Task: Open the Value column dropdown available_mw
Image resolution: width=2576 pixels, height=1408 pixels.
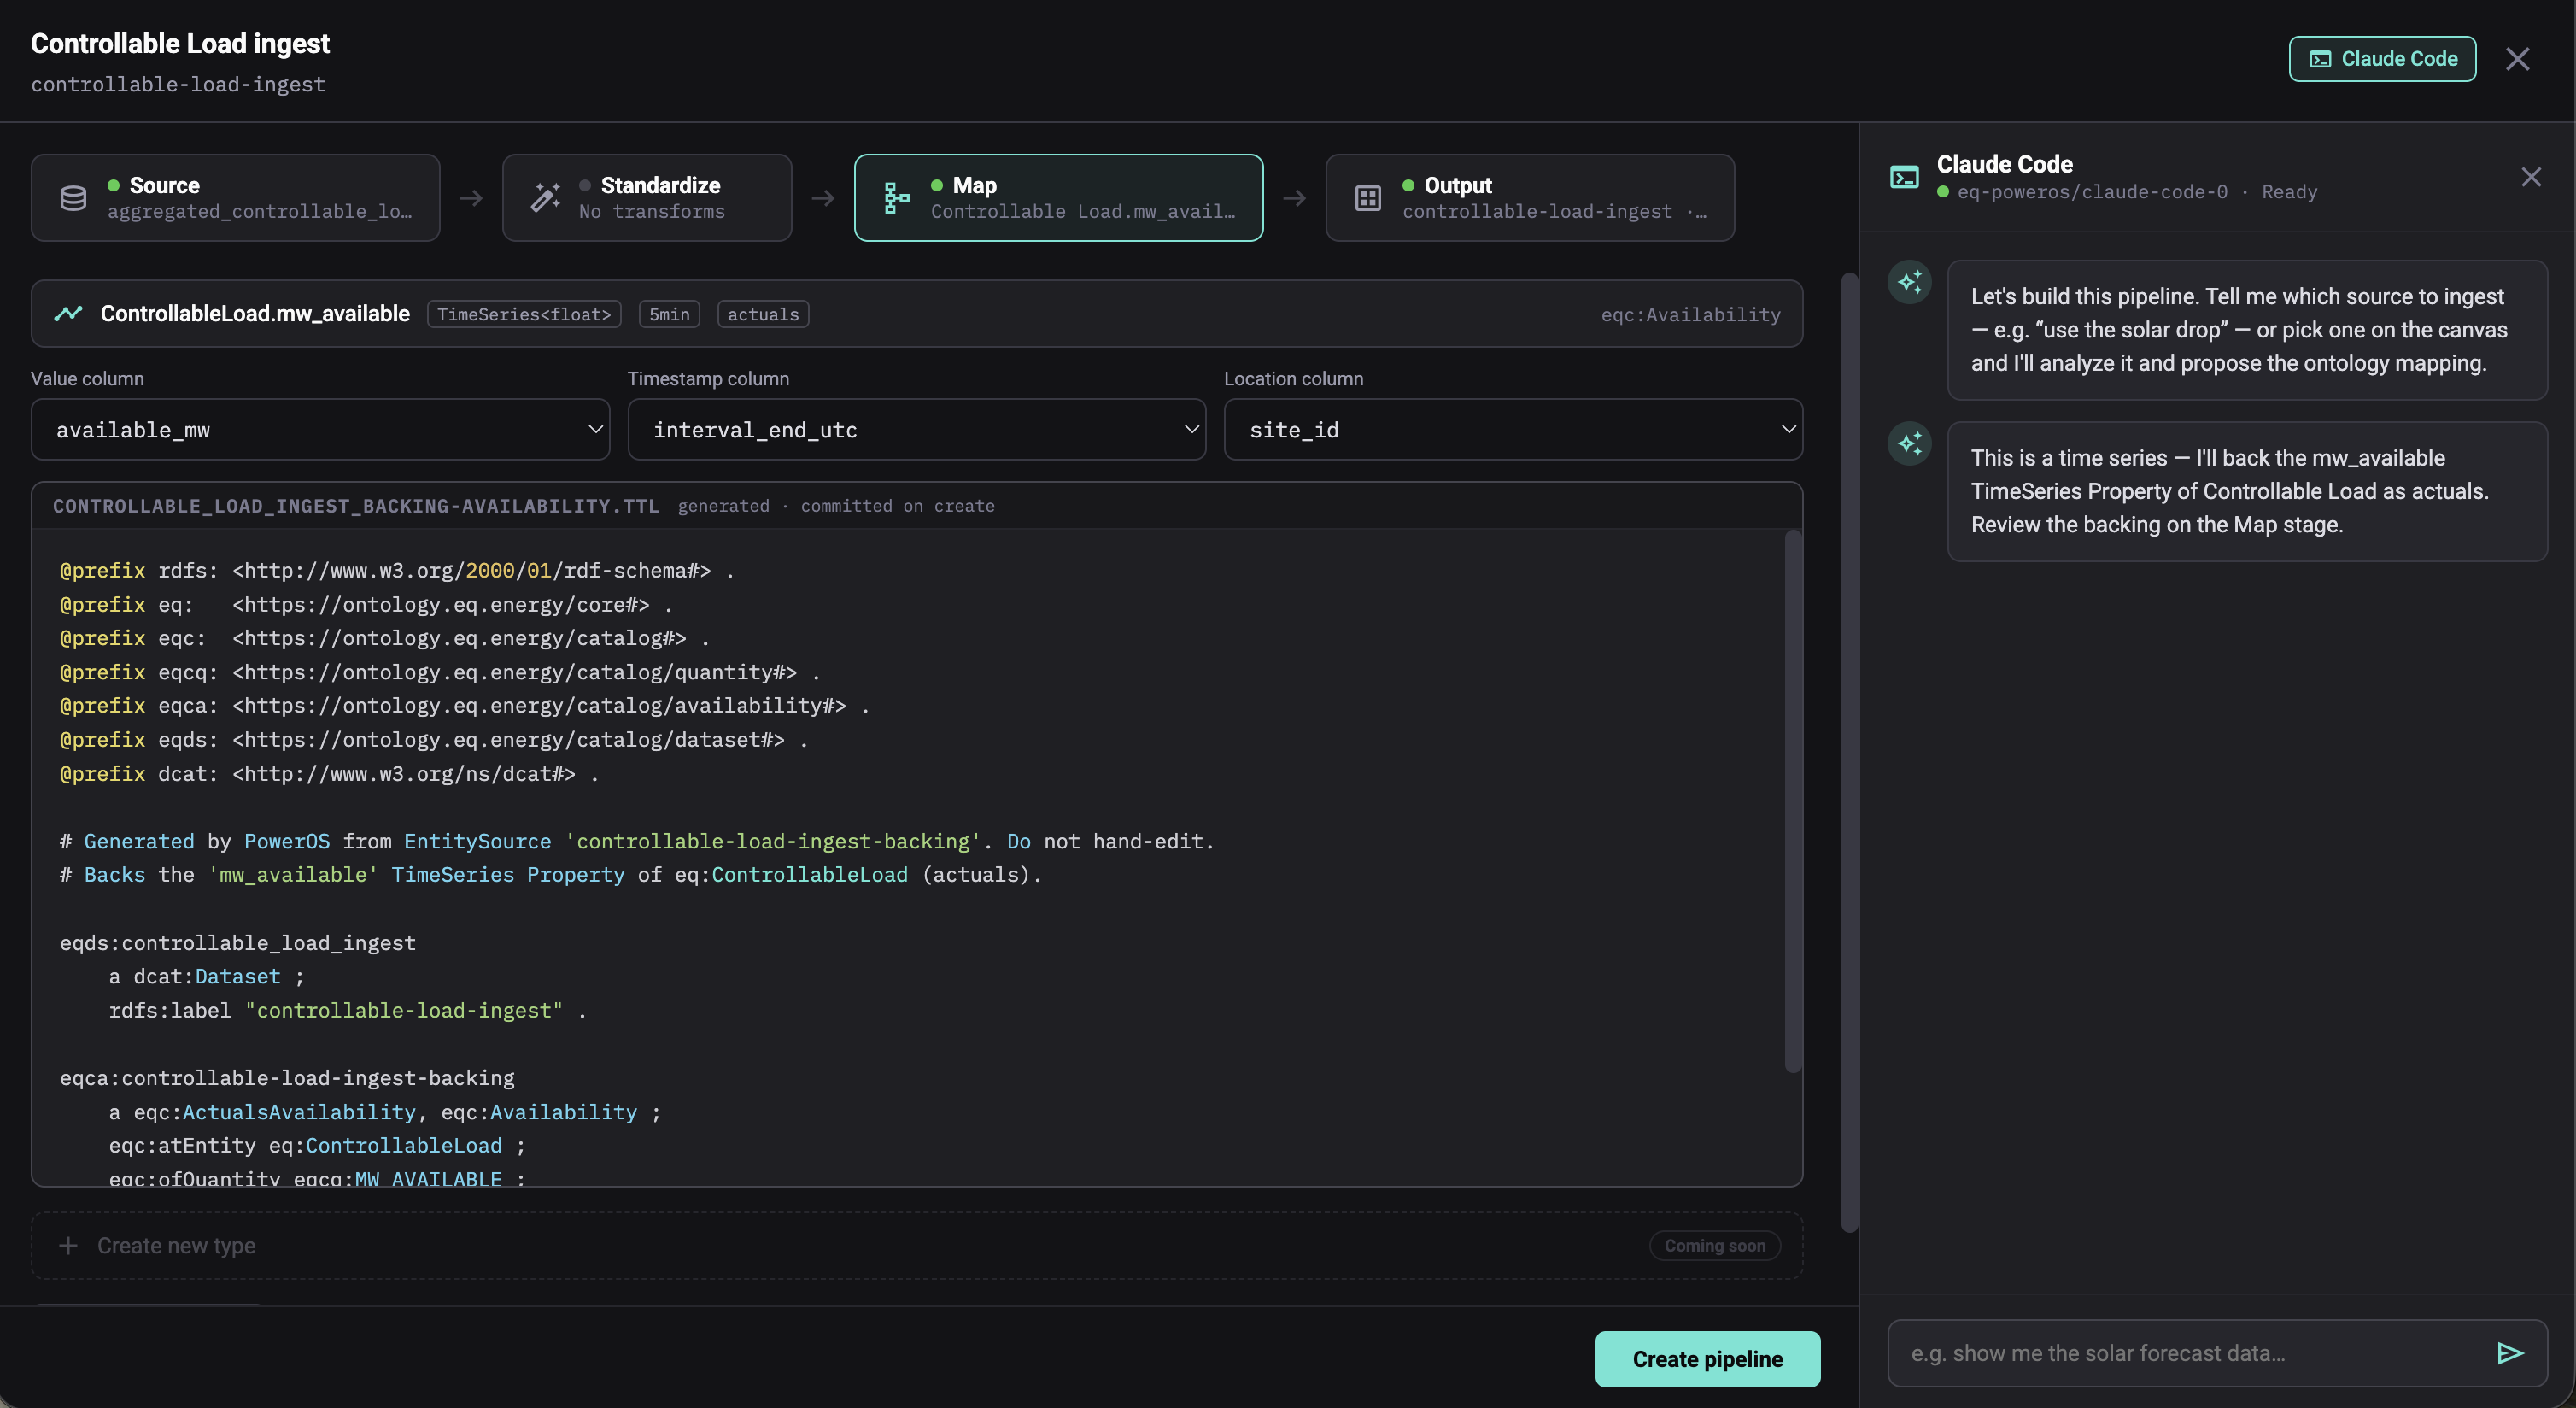Action: 320,430
